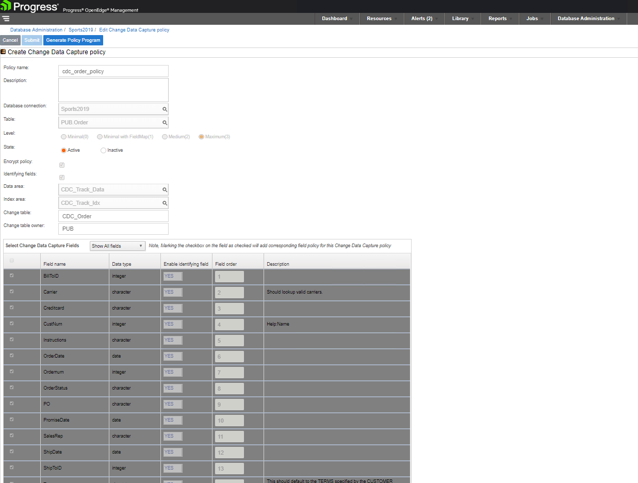Image resolution: width=638 pixels, height=483 pixels.
Task: Click the Progress logo
Action: point(30,7)
